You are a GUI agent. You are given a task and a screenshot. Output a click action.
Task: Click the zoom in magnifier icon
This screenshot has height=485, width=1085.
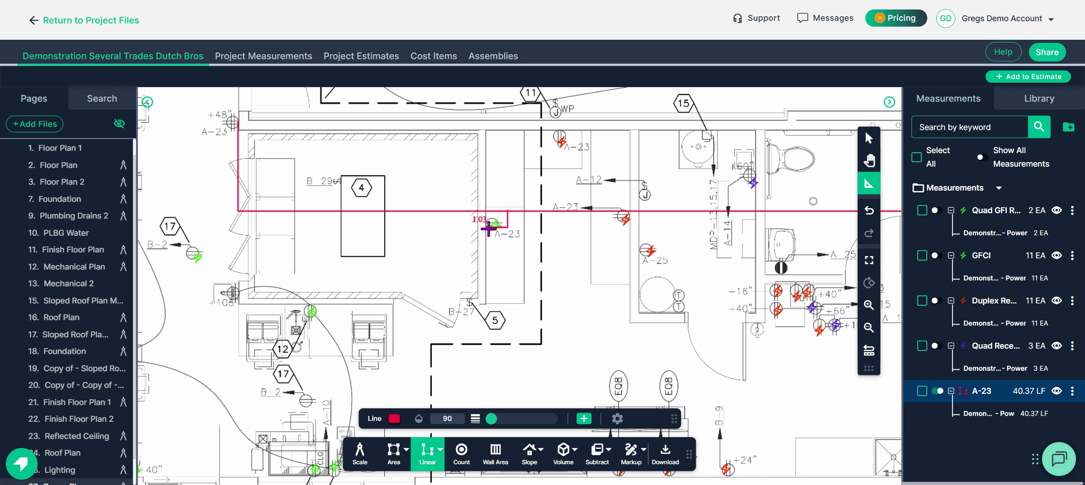[869, 305]
